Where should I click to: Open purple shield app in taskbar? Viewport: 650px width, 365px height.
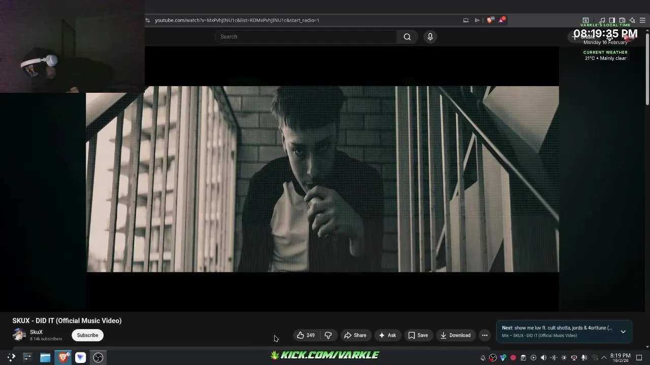[80, 357]
